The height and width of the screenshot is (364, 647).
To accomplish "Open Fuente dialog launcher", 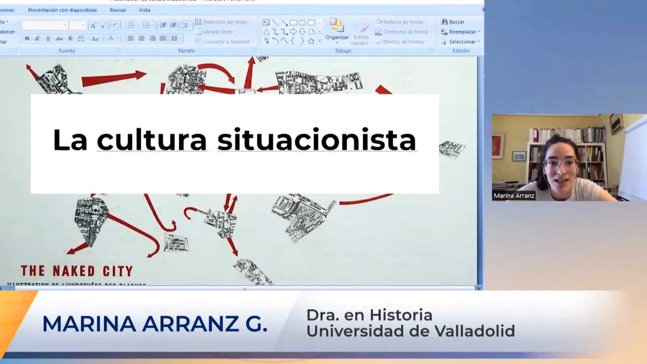I will tap(118, 51).
